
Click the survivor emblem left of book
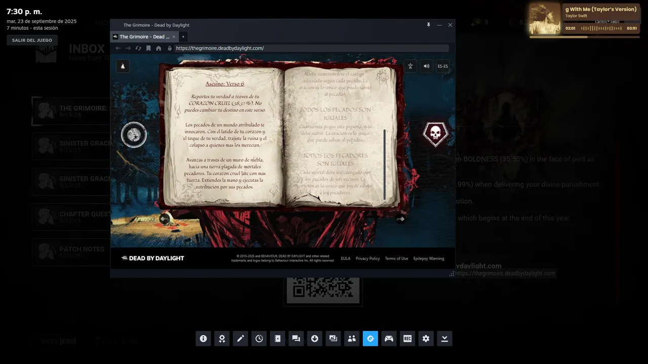pyautogui.click(x=134, y=134)
